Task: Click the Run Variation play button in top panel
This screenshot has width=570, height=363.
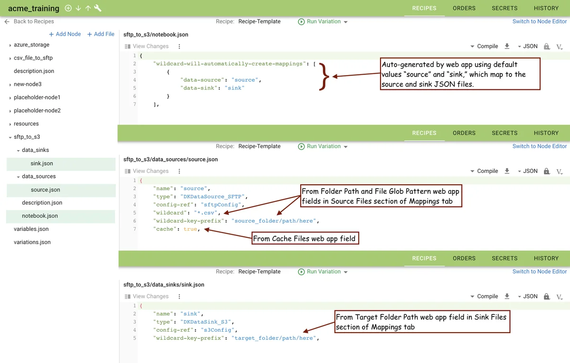Action: pyautogui.click(x=301, y=21)
